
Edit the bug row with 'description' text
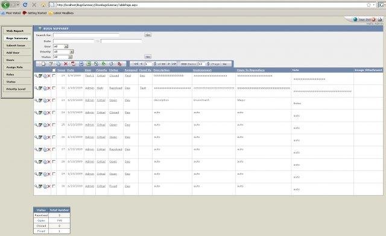40,101
